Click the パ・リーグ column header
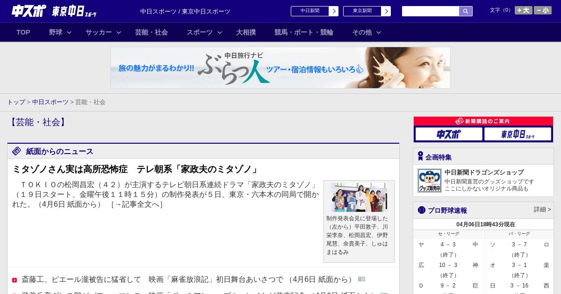 point(519,234)
